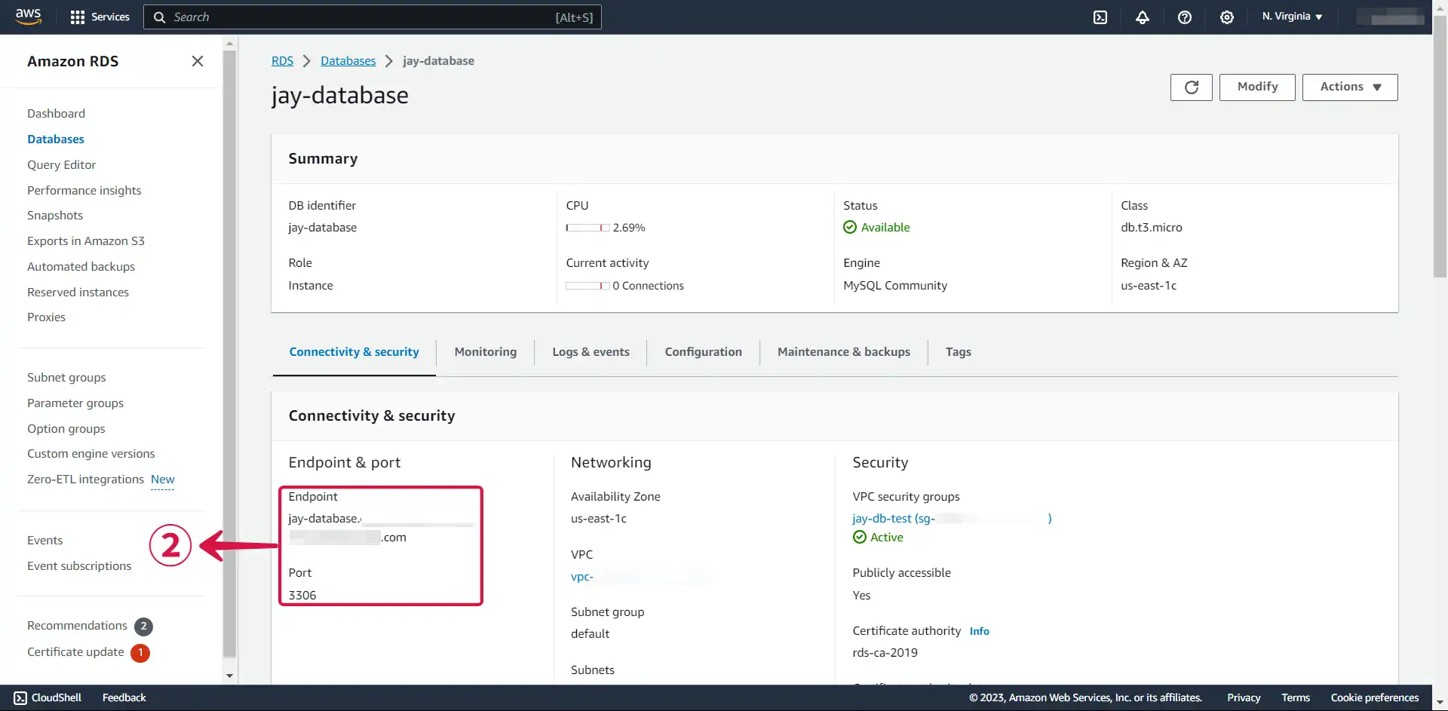This screenshot has height=711, width=1448.
Task: Open the settings gear icon
Action: tap(1227, 17)
